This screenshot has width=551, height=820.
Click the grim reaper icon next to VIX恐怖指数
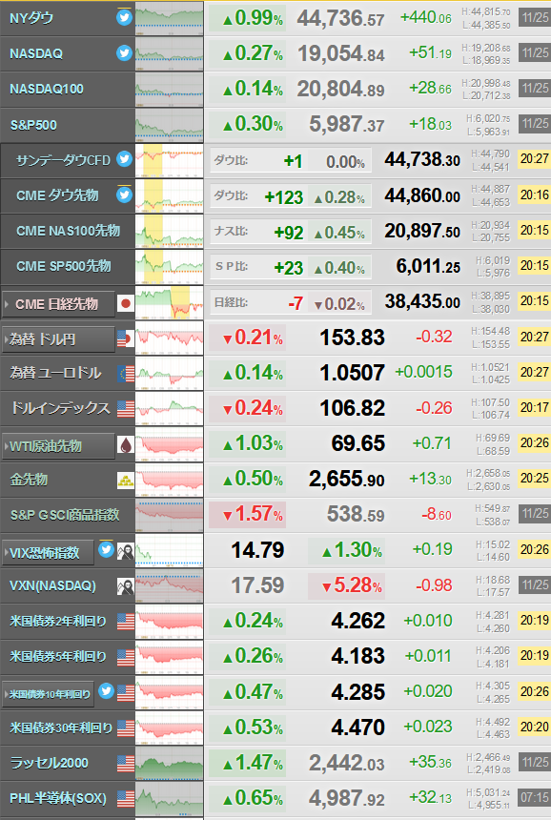(126, 551)
